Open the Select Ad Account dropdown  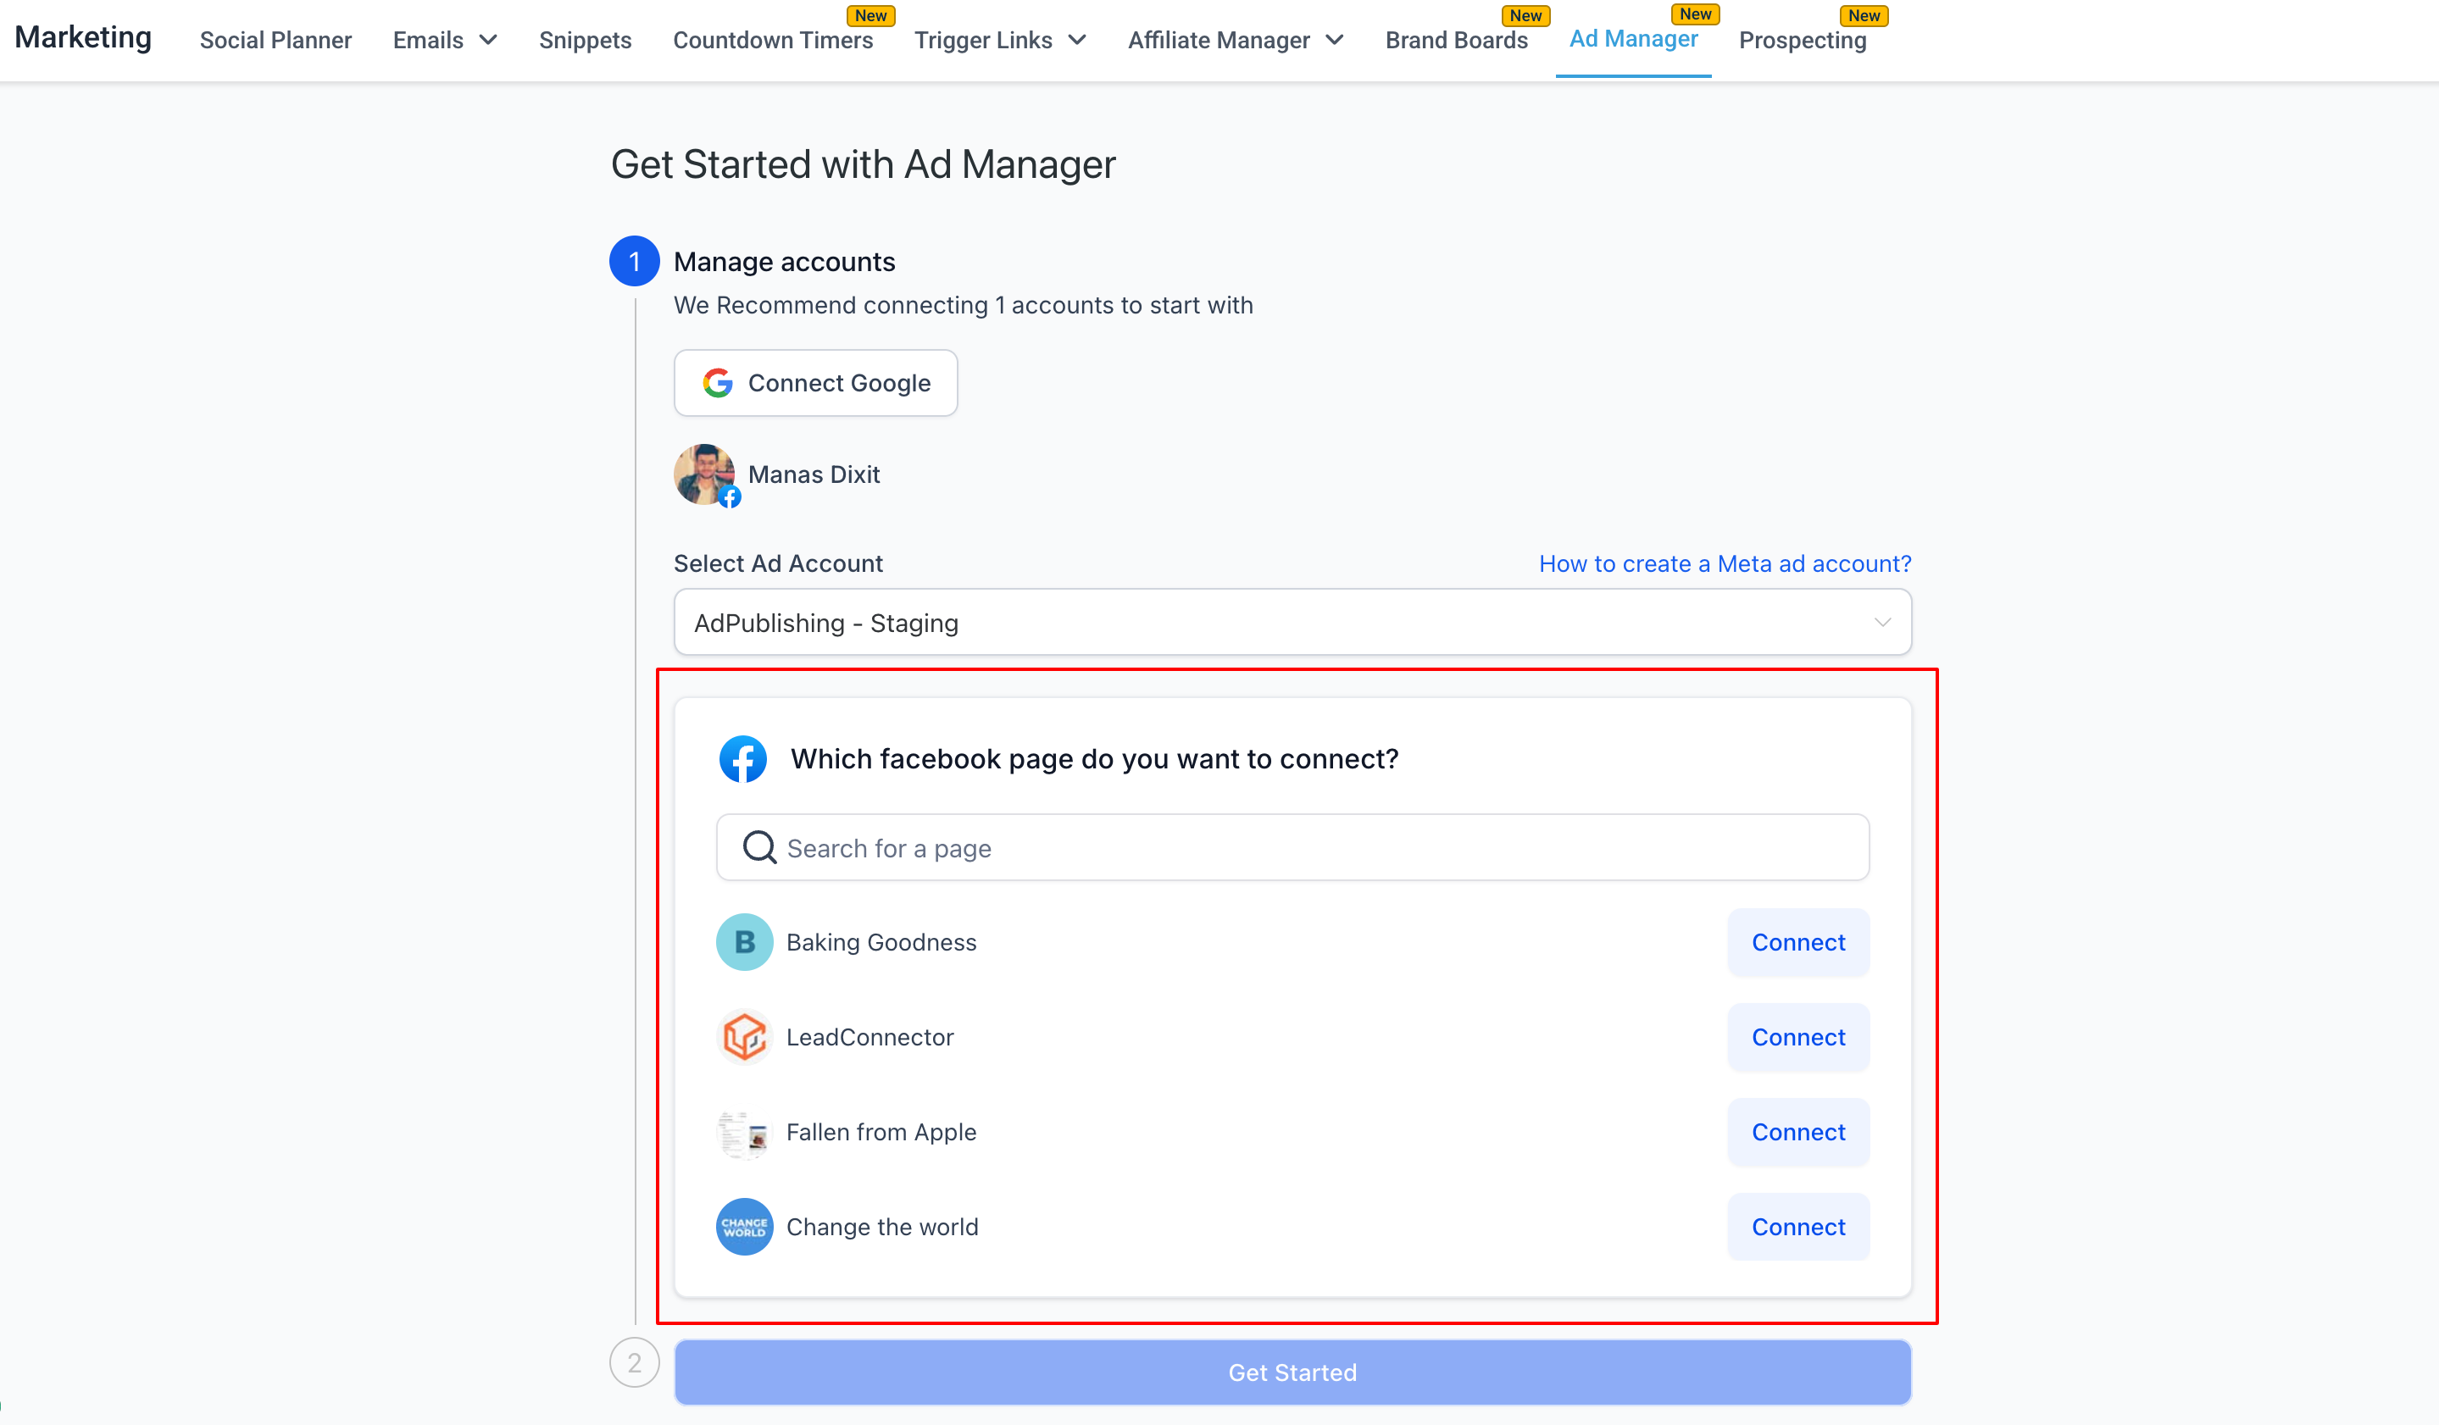1292,622
